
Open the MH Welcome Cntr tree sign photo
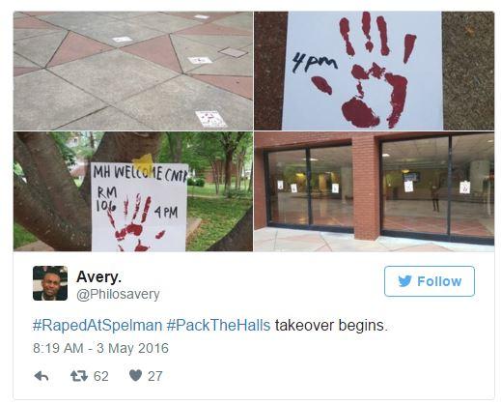pyautogui.click(x=133, y=191)
